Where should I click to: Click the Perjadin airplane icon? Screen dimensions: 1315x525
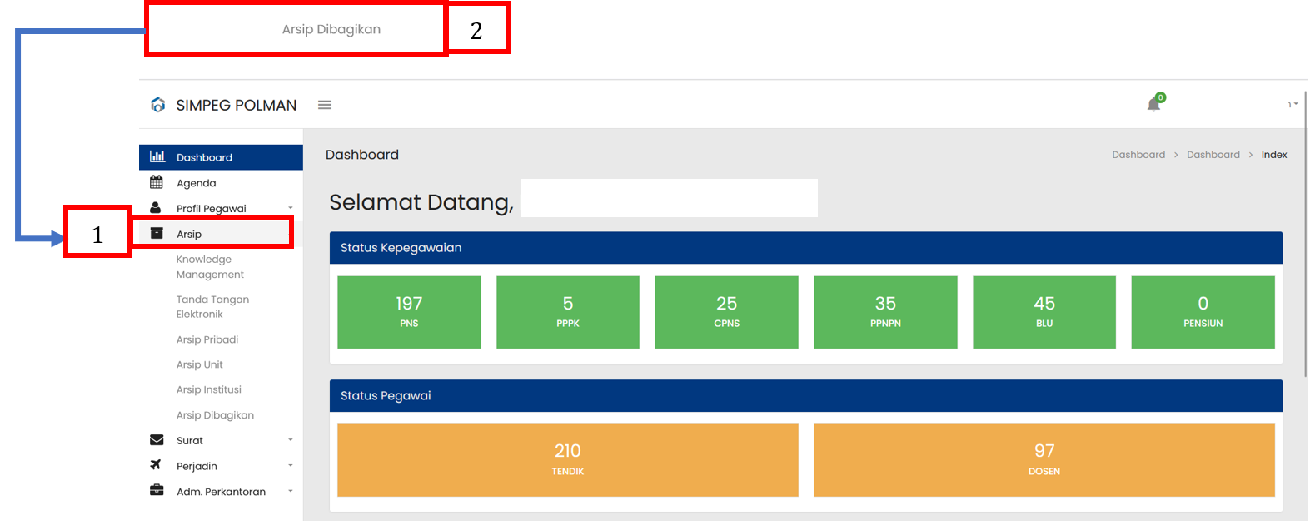(156, 465)
